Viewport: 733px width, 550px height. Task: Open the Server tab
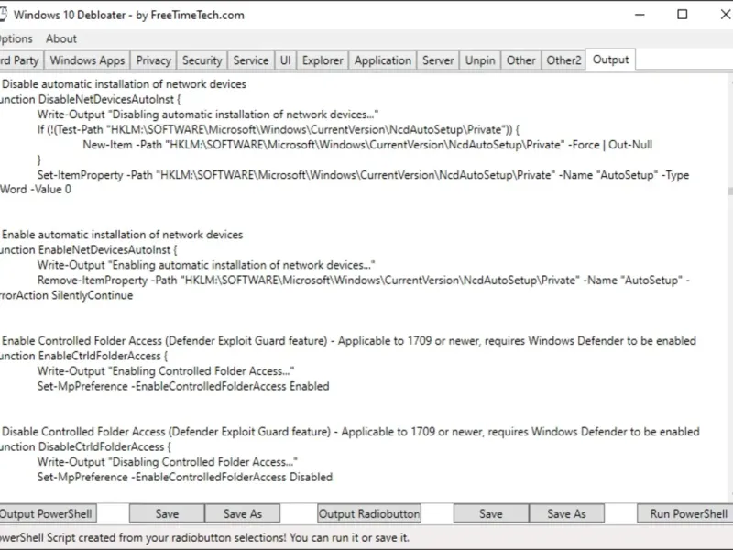438,60
